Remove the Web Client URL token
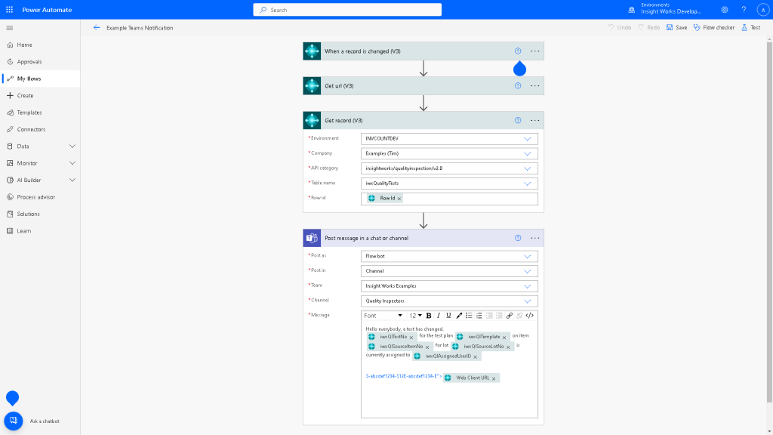Image resolution: width=773 pixels, height=435 pixels. pos(494,378)
